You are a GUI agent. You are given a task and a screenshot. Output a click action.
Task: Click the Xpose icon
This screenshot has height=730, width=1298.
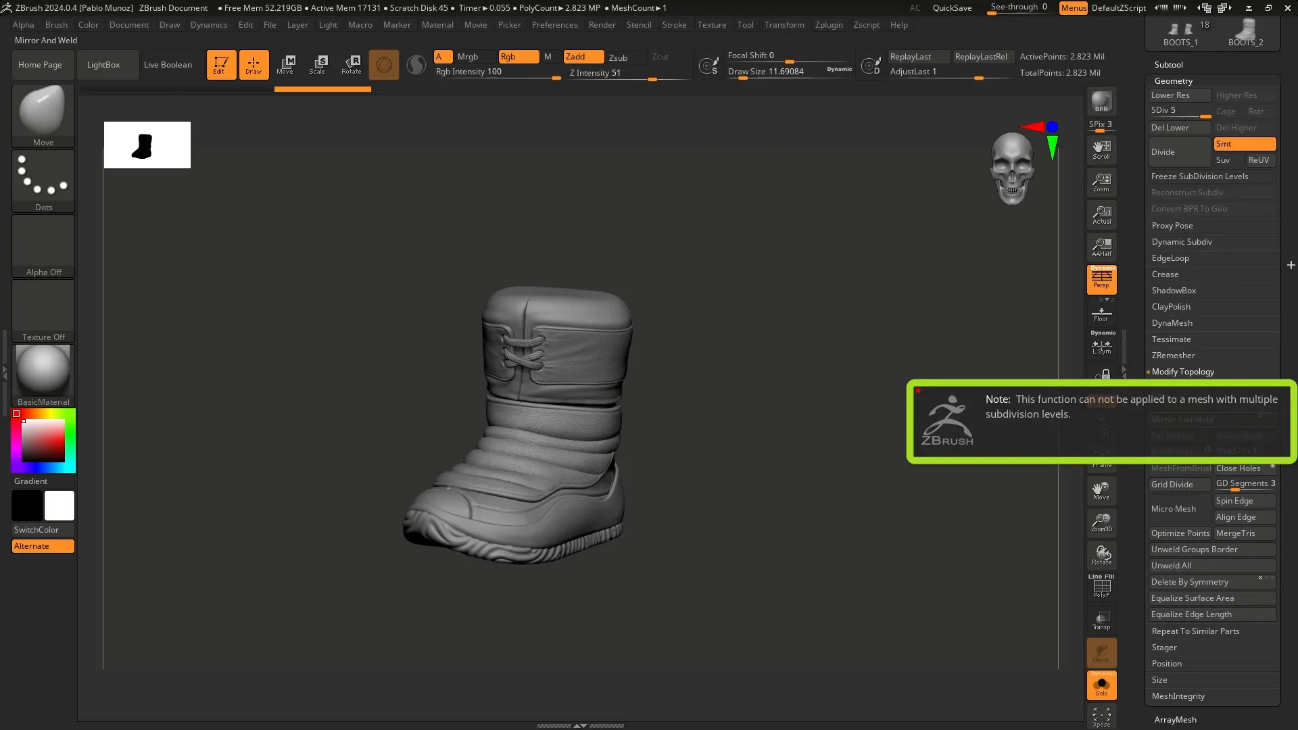1101,716
